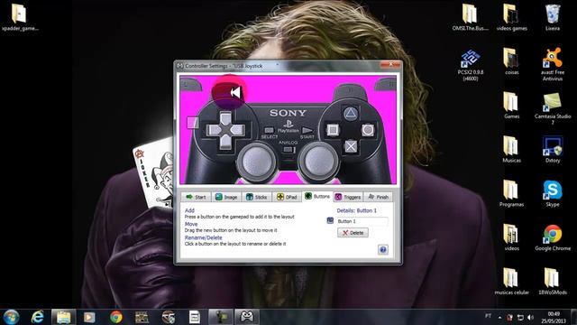Screen dimensions: 577x325
Task: Select the Buttons tab
Action: (x=317, y=197)
